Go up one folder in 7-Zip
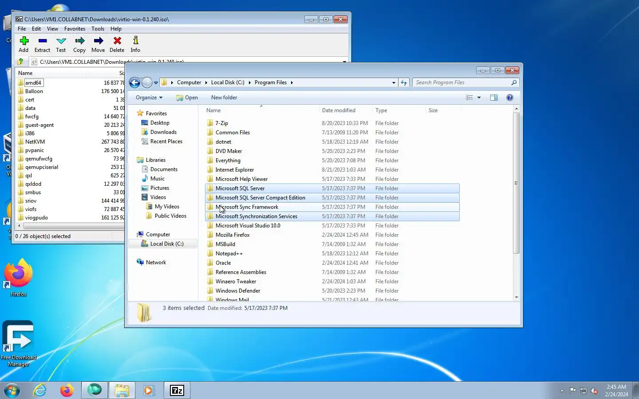 [x=20, y=62]
